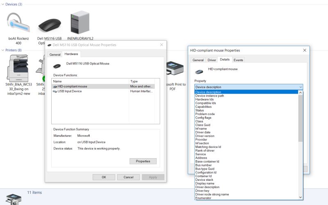
Task: Select HID-compliant mouse row in Device Functions
Action: [103, 86]
